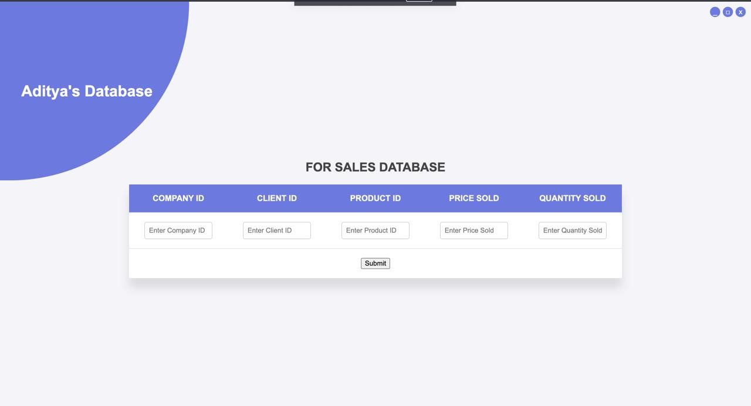Click the CLIENT ID column header
This screenshot has height=406, width=751.
277,198
